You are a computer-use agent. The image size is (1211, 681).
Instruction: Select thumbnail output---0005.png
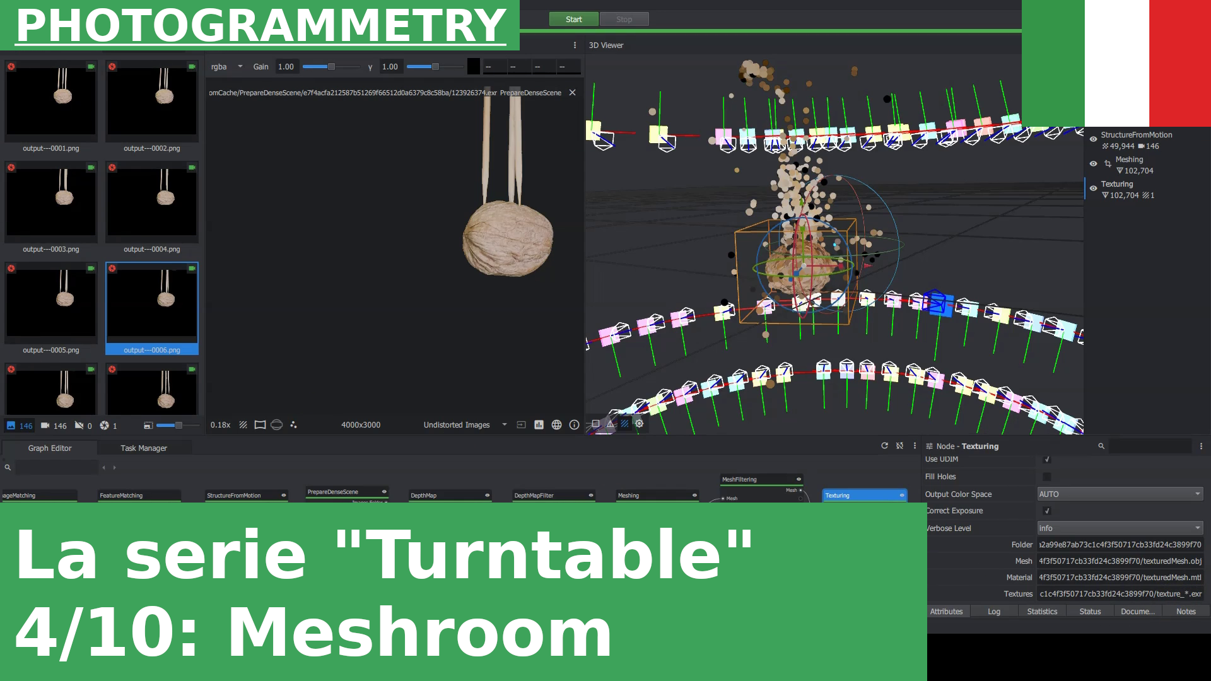click(51, 308)
